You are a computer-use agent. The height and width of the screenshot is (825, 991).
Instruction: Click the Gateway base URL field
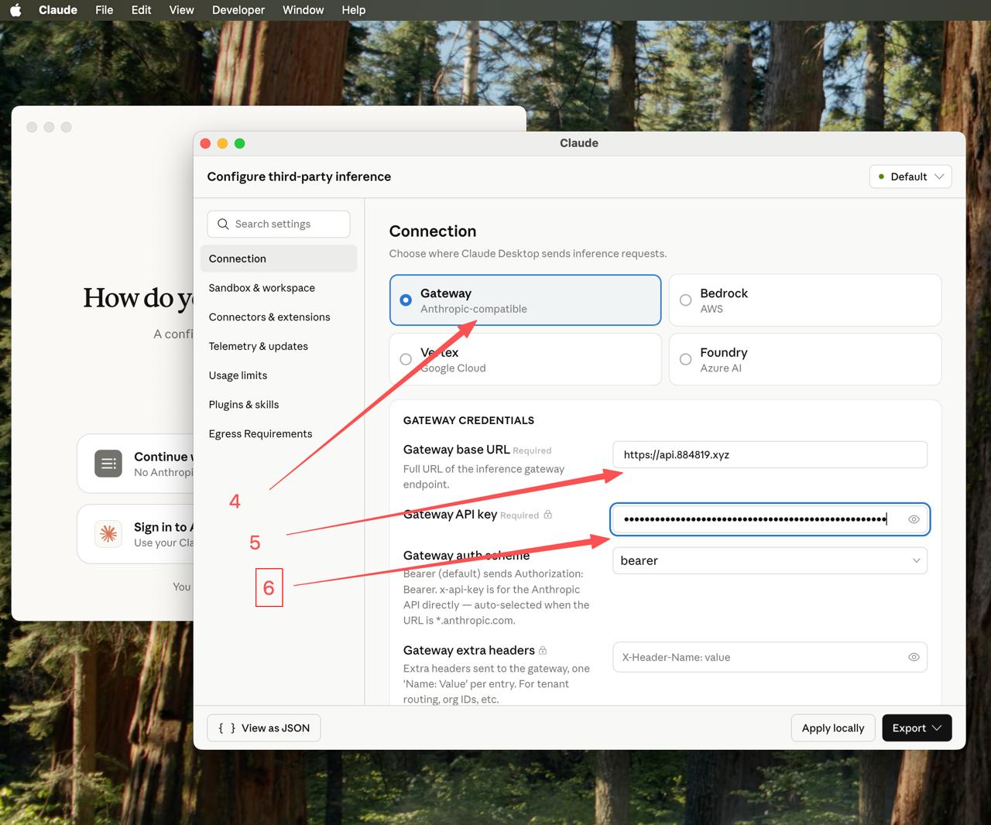[770, 455]
